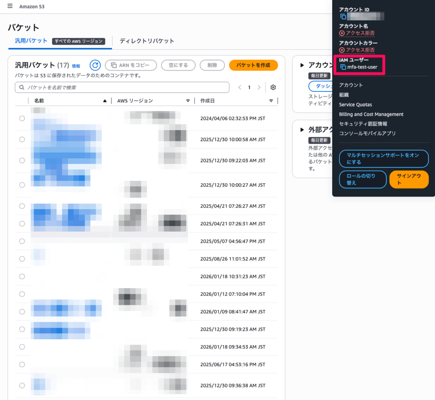The width and height of the screenshot is (435, 400).
Task: Select bucket created 2025/05/07 04:56:47 PM
Action: 22,241
